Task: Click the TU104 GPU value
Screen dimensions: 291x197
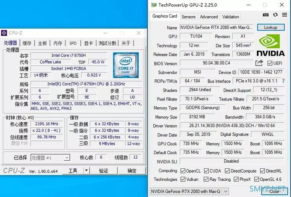Action: (196, 36)
